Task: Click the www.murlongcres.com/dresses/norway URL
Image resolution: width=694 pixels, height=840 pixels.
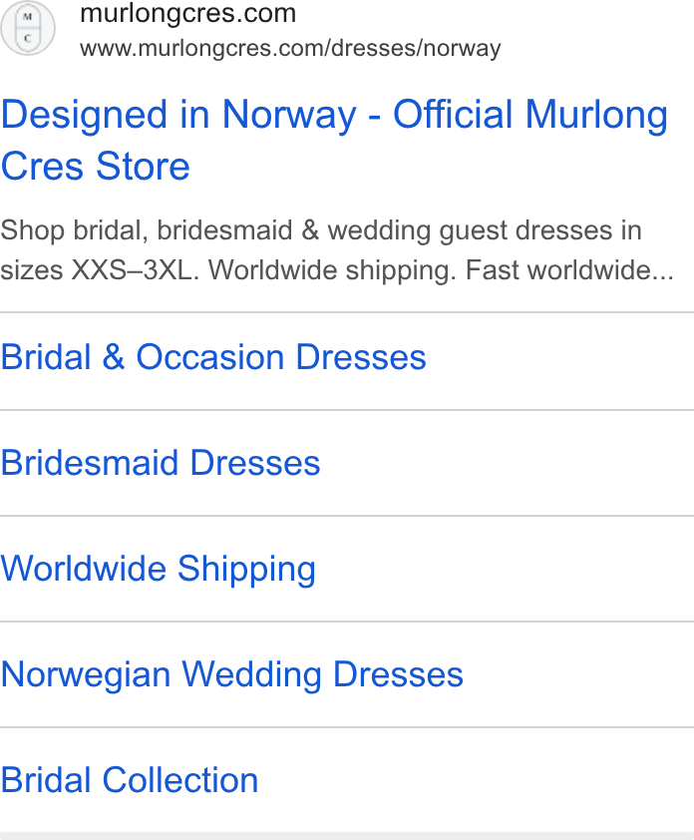Action: [x=290, y=48]
